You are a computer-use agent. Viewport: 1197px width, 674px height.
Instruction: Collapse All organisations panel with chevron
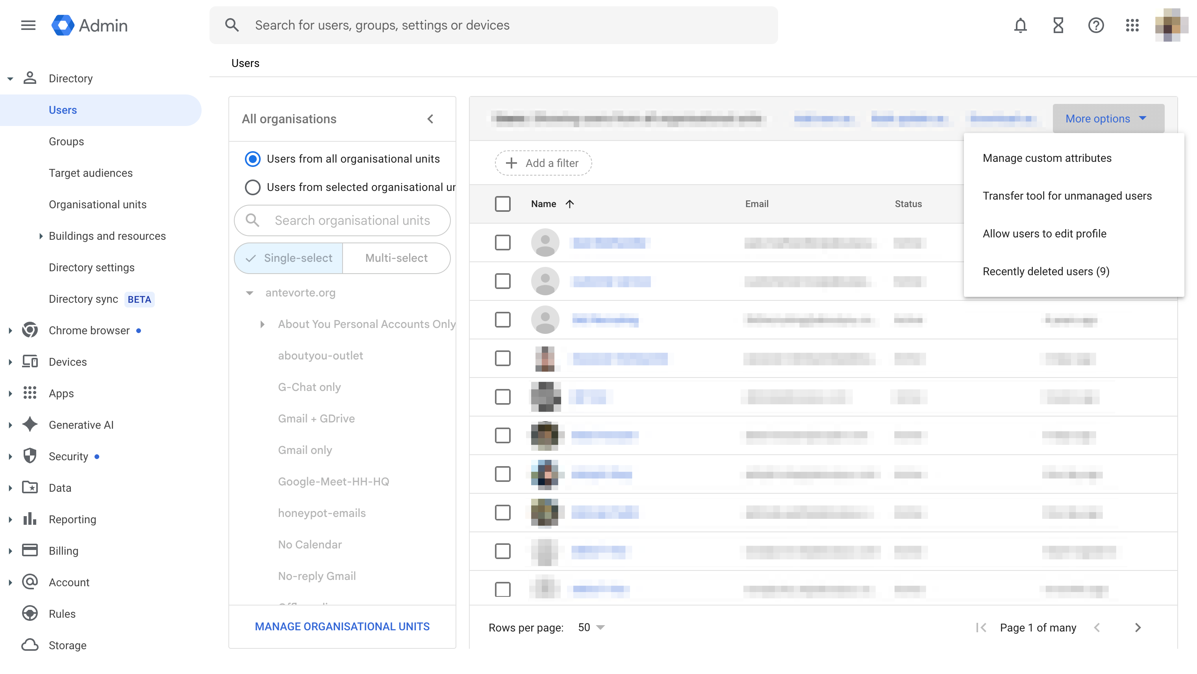pos(430,119)
